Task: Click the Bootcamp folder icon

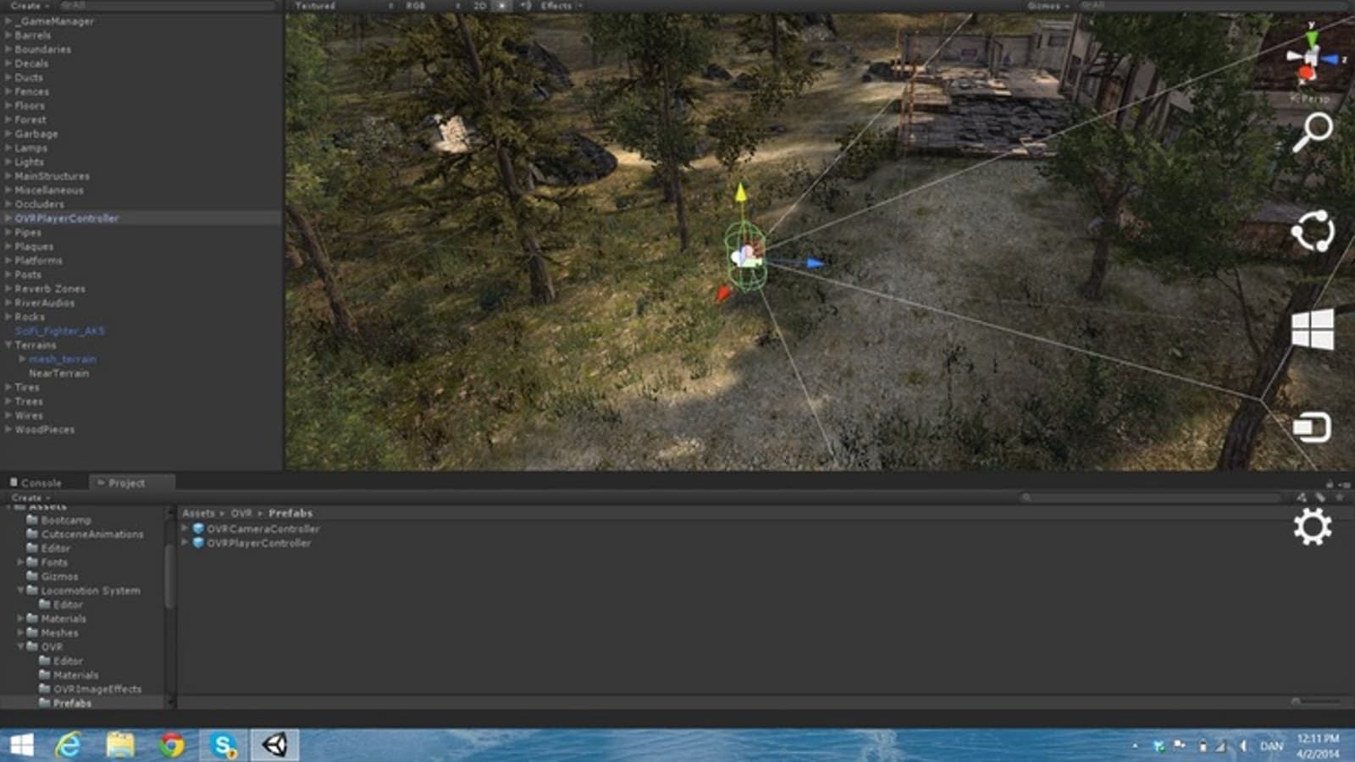Action: coord(32,520)
